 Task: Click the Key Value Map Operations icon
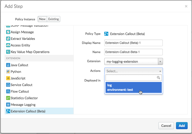[8, 52]
